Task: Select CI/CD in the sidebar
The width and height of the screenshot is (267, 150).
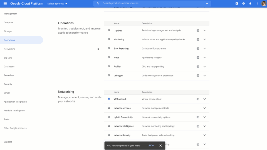Action: point(7,93)
